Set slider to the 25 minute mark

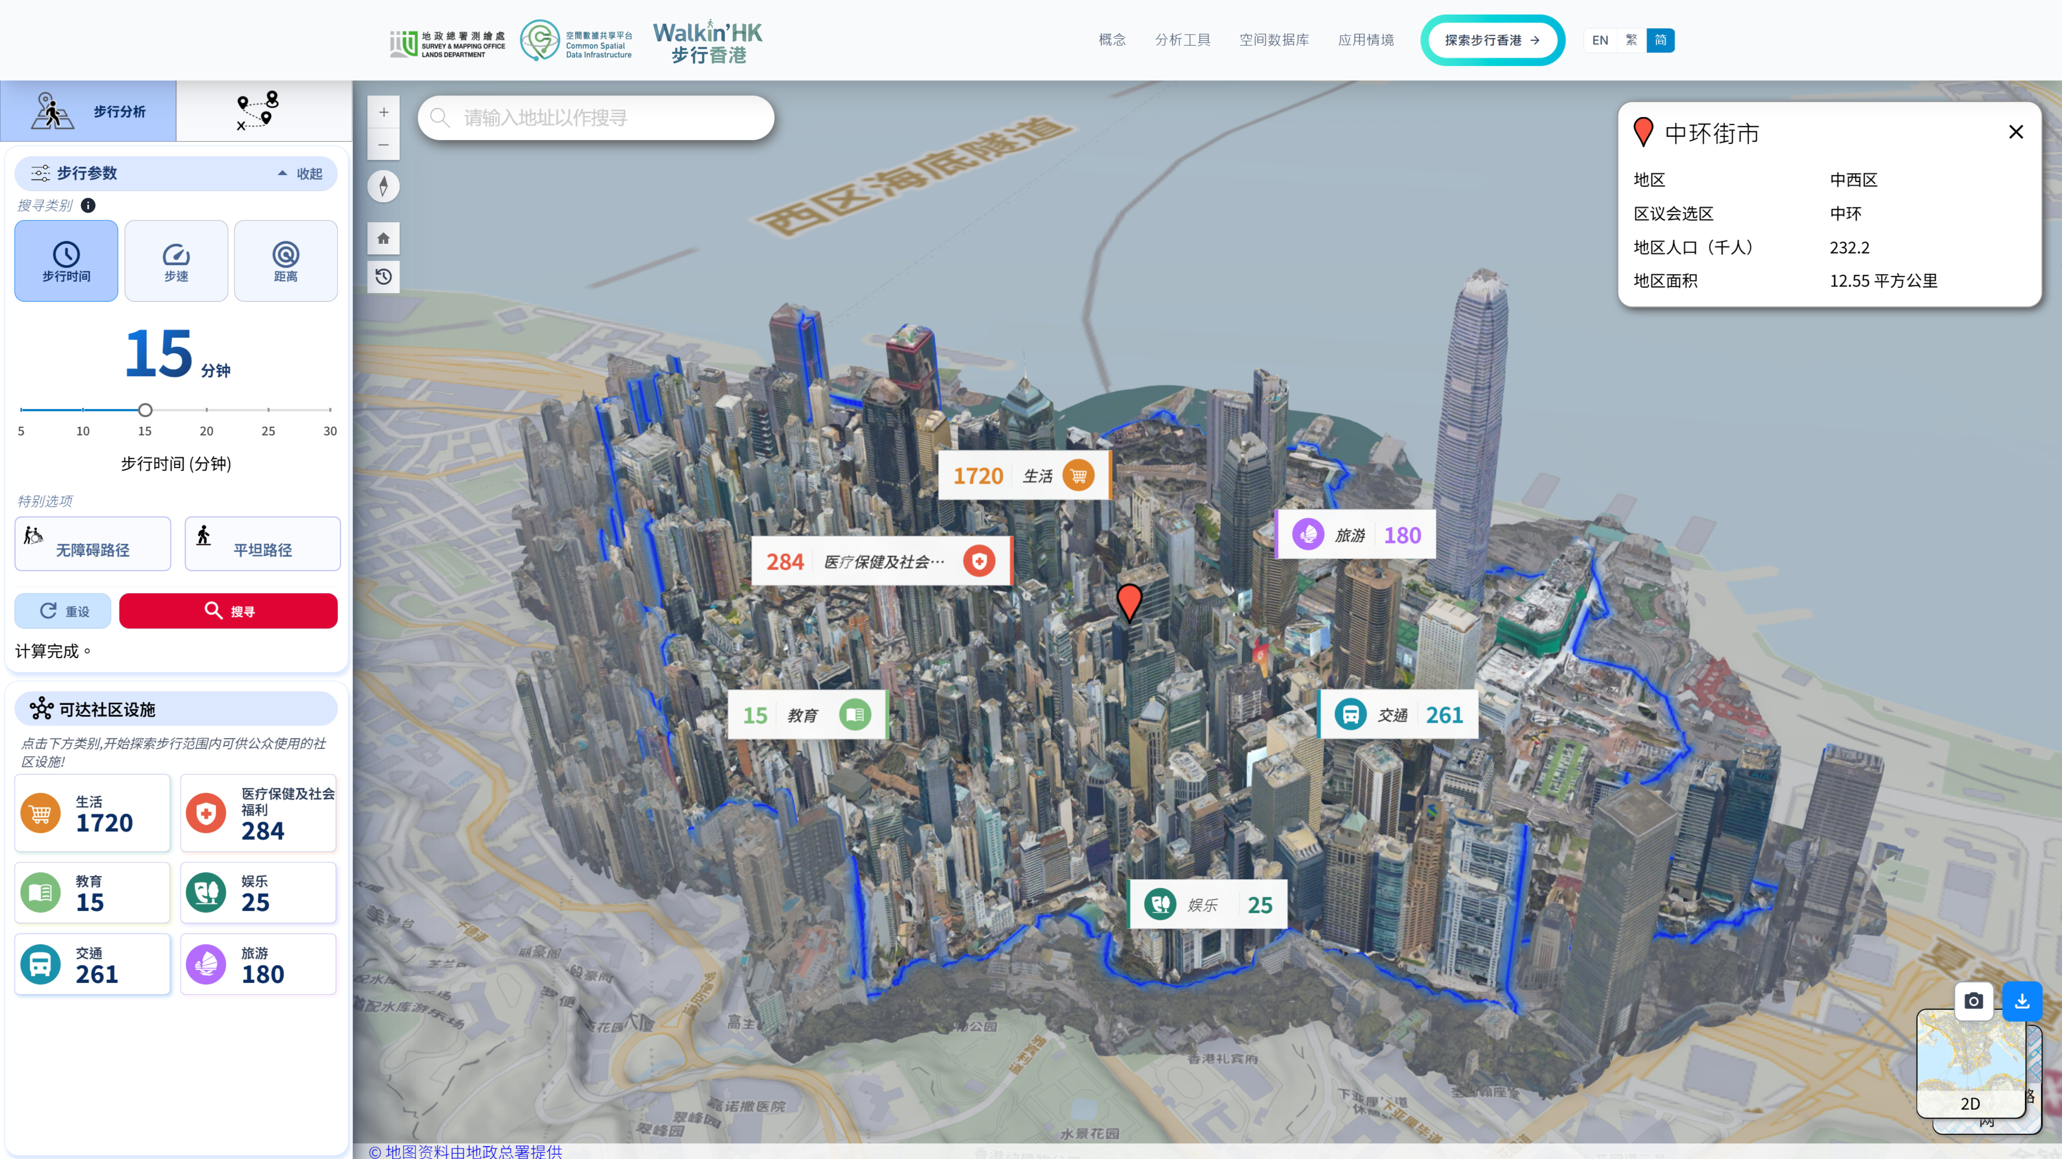268,410
